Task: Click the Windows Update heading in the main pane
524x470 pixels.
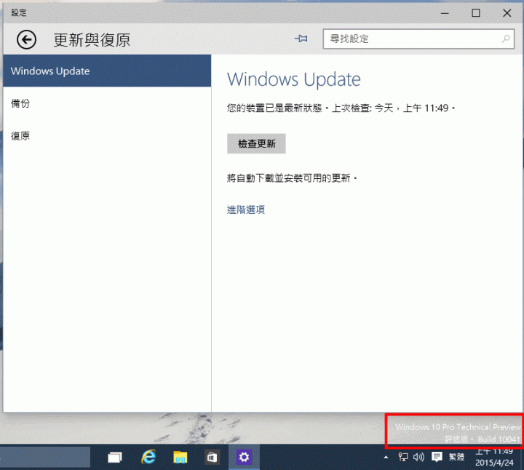Action: click(294, 79)
